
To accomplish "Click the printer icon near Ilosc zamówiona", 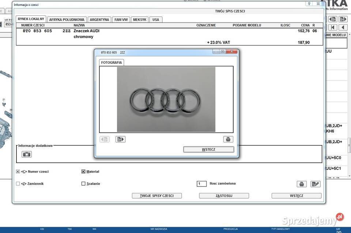I will [x=302, y=184].
